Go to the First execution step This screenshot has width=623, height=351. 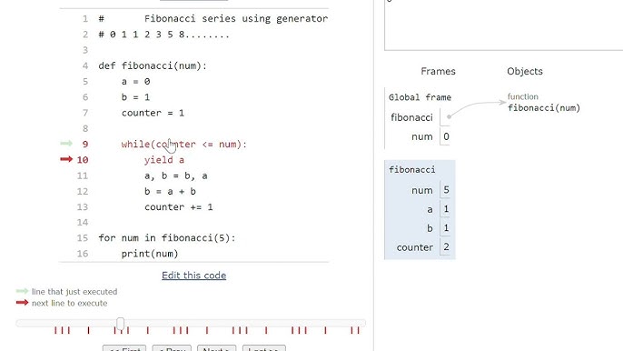124,348
